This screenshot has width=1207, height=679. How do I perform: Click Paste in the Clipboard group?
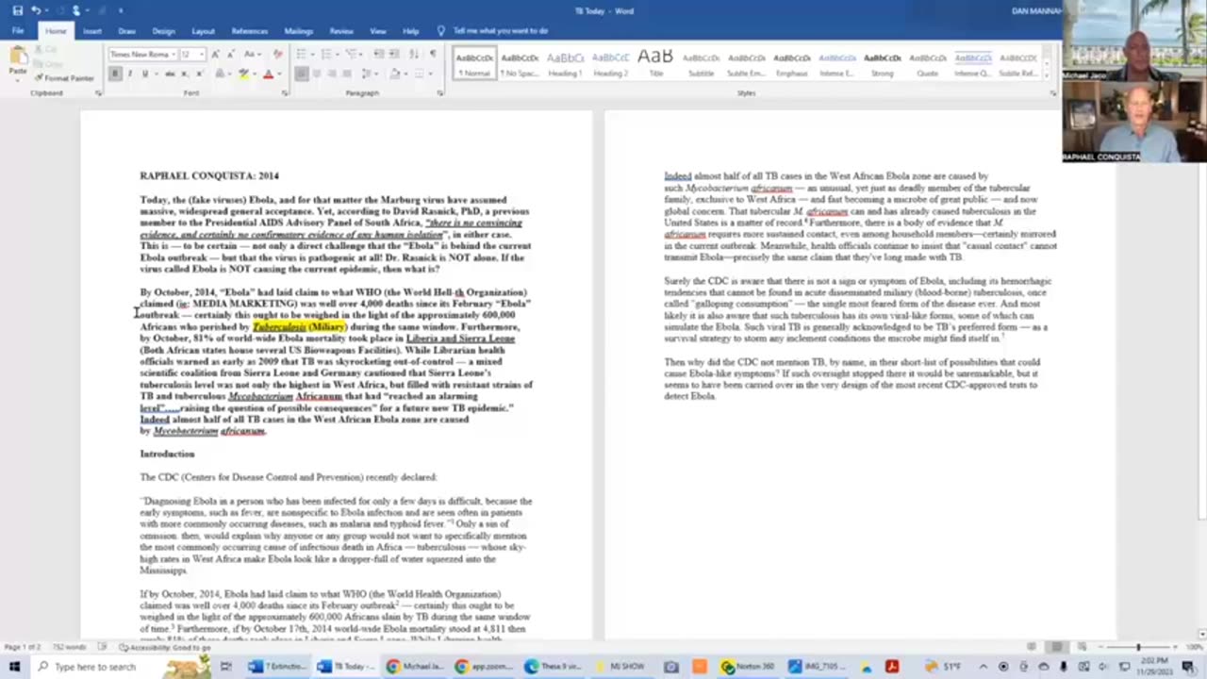pyautogui.click(x=17, y=62)
